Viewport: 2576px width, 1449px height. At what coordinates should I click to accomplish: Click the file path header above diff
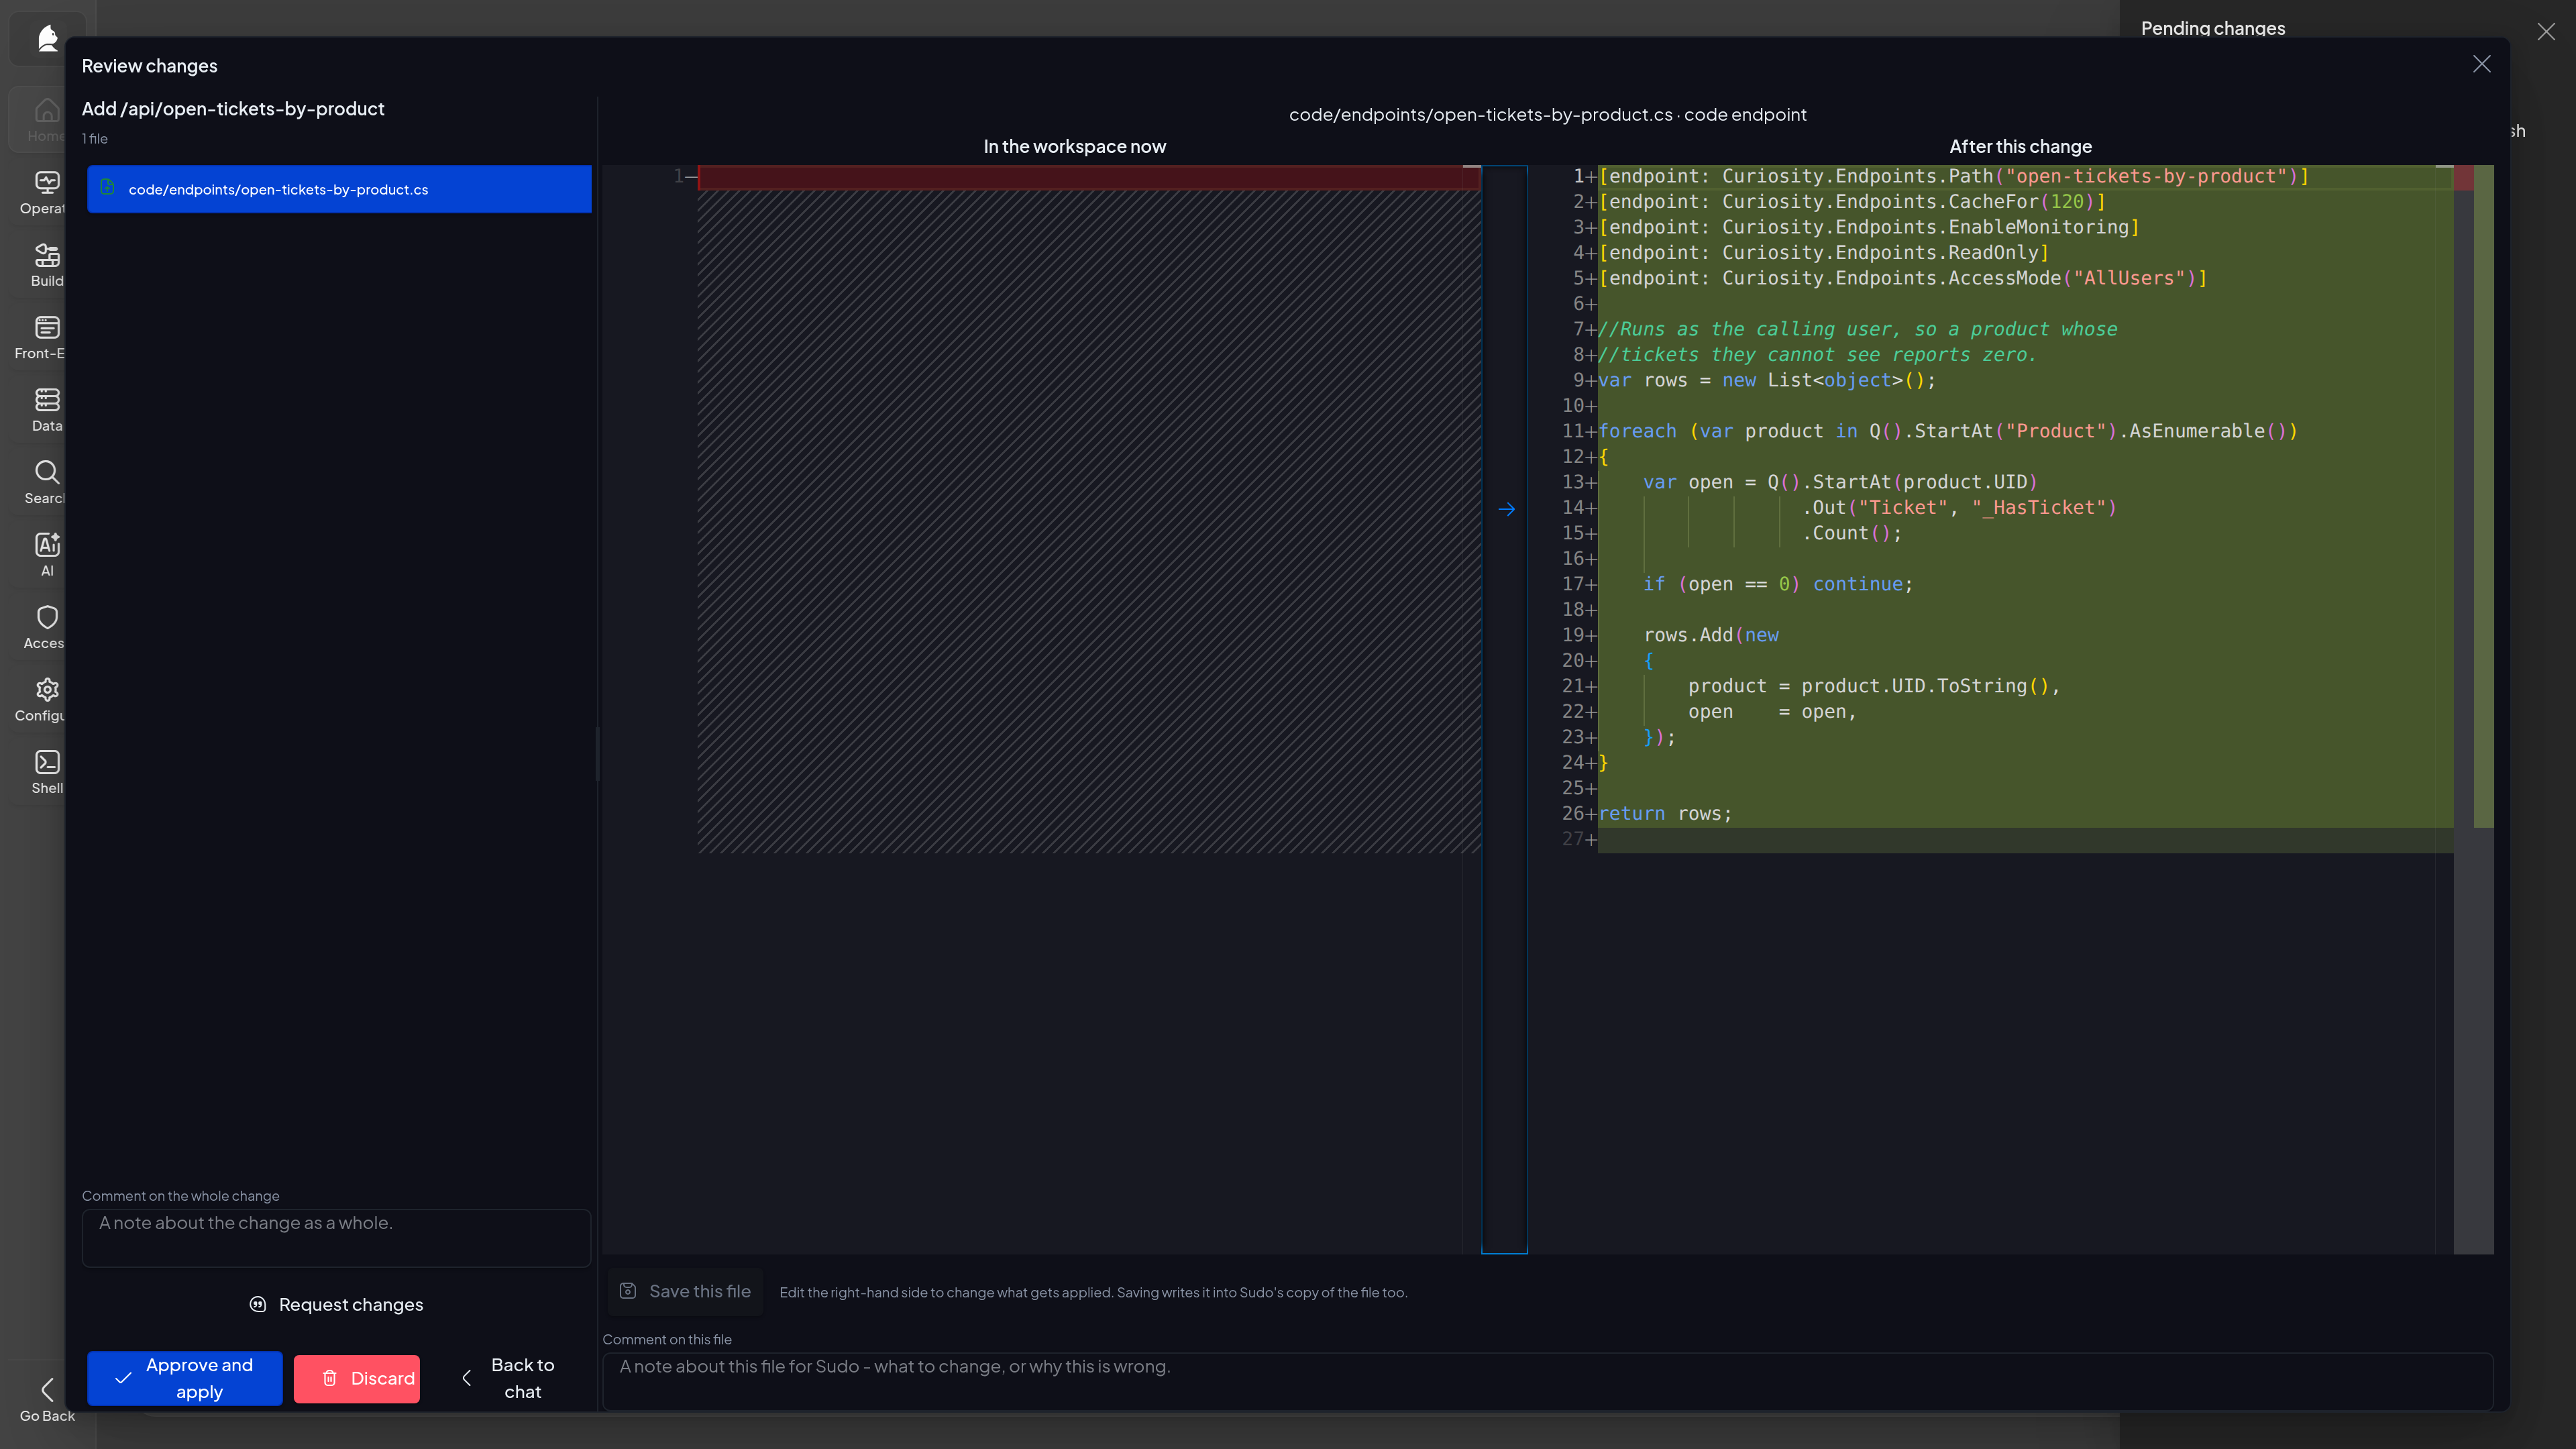pyautogui.click(x=1548, y=115)
